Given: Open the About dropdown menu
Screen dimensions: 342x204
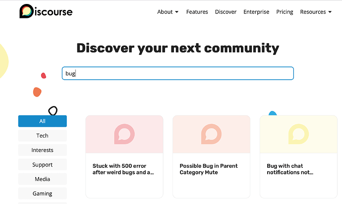Looking at the screenshot, I should coord(168,12).
